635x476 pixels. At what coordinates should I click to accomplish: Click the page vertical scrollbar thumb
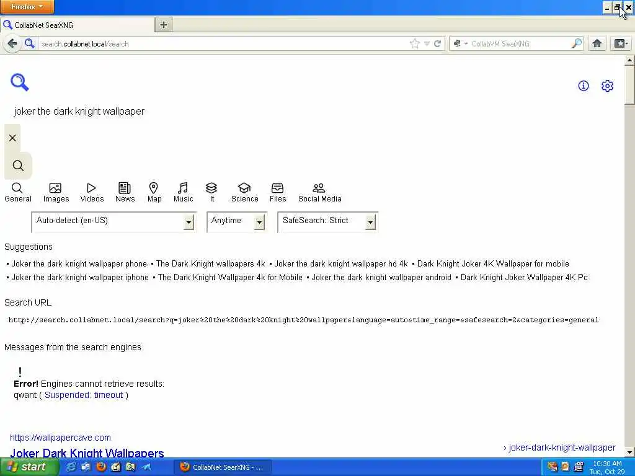[x=629, y=84]
